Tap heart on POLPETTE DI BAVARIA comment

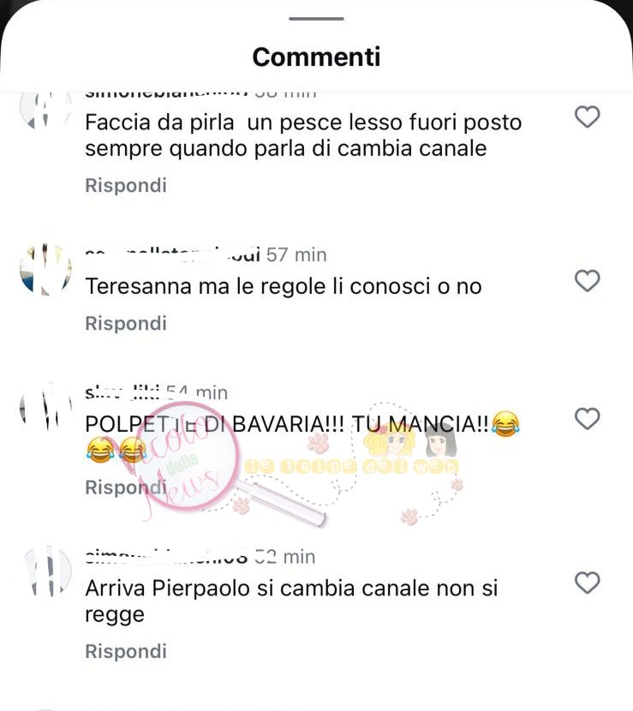(x=588, y=419)
